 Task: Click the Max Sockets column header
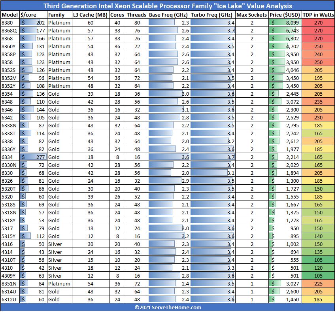pyautogui.click(x=252, y=15)
